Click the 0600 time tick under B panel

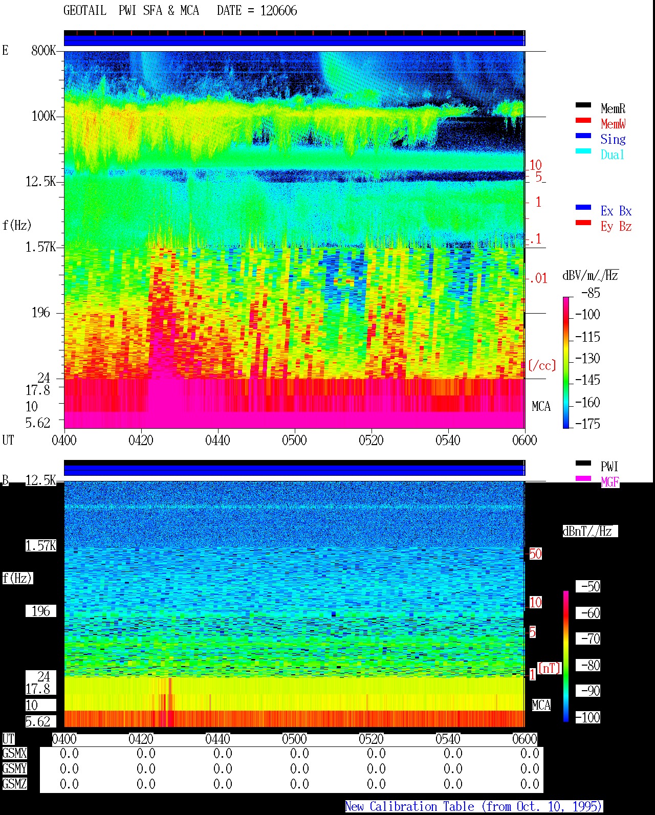click(525, 739)
